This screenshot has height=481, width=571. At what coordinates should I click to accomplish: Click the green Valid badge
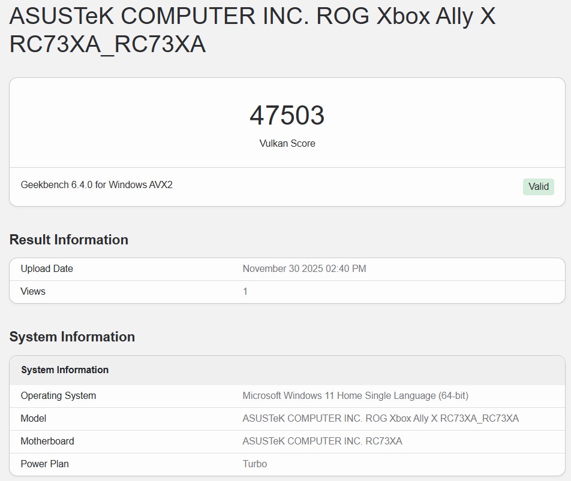pos(538,186)
